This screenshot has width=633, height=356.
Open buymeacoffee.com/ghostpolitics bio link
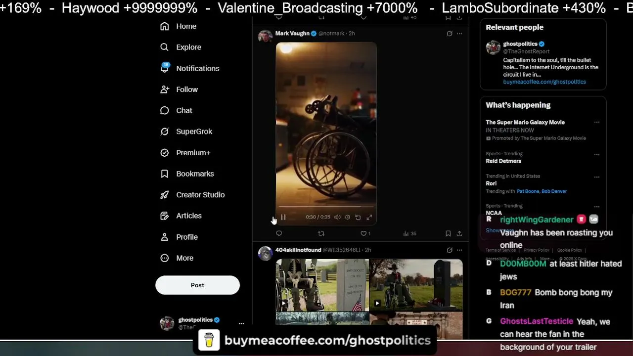pyautogui.click(x=544, y=82)
